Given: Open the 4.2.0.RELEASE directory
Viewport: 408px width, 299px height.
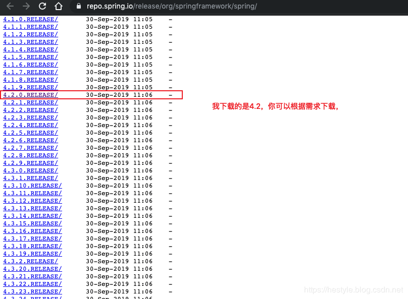Looking at the screenshot, I should 29,95.
